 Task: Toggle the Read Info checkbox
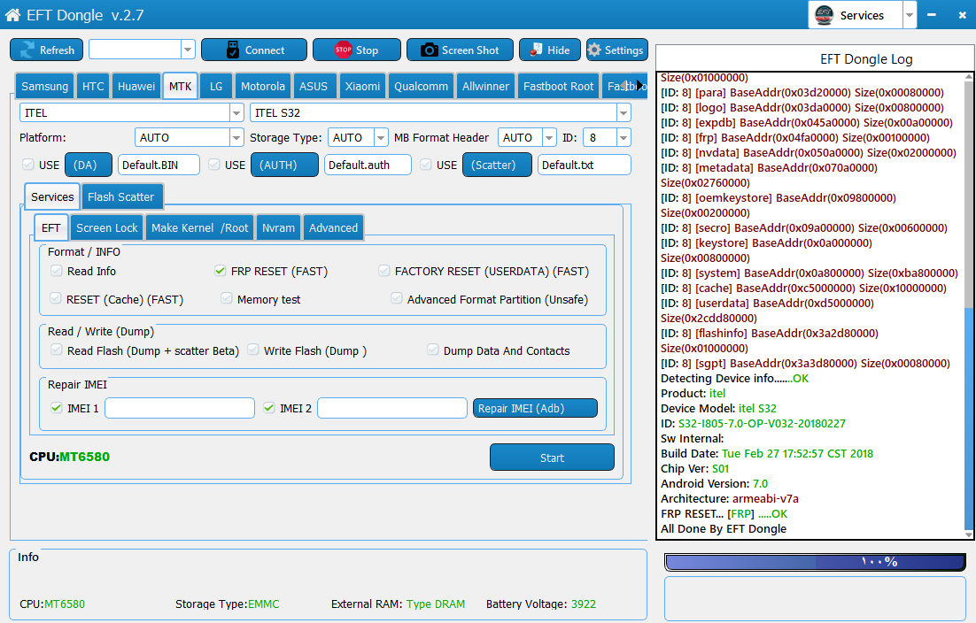click(57, 271)
